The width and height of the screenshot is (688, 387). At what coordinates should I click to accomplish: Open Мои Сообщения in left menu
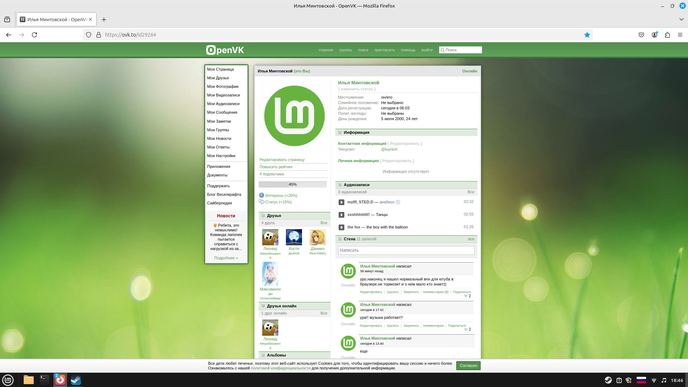(222, 112)
